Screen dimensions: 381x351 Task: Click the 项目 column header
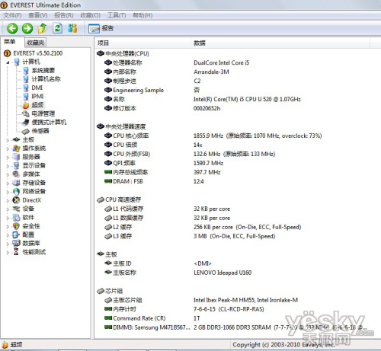click(143, 43)
